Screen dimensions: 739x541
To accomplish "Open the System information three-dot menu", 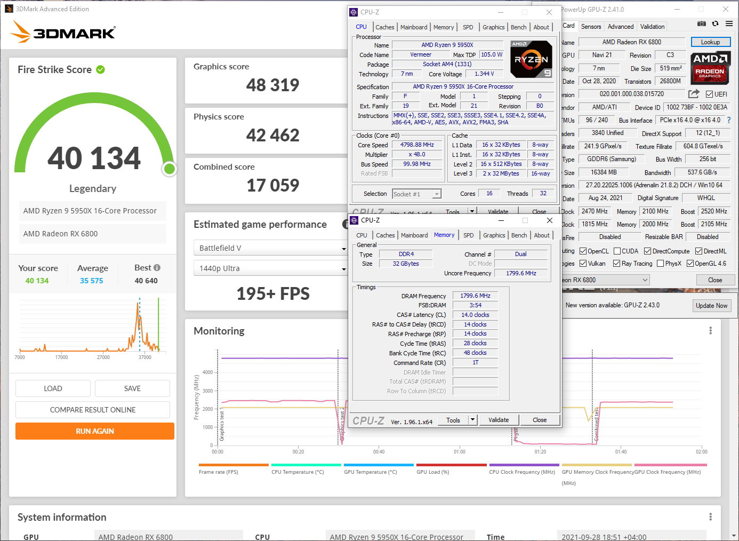I will [x=710, y=517].
